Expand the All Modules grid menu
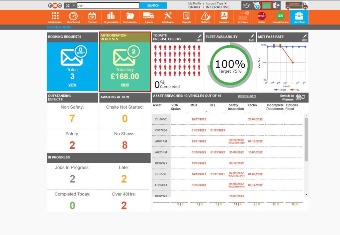 [54, 16]
